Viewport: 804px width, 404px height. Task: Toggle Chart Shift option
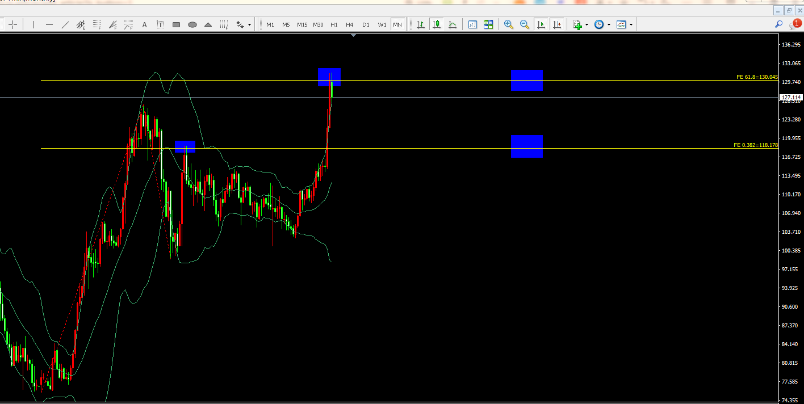[x=556, y=24]
